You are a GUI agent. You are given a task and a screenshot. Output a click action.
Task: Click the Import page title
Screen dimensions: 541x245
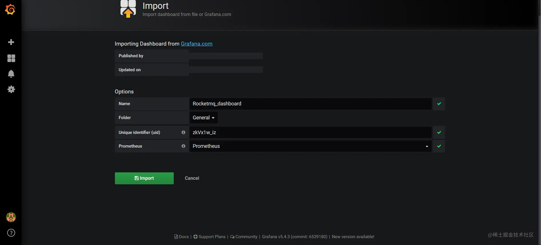155,6
